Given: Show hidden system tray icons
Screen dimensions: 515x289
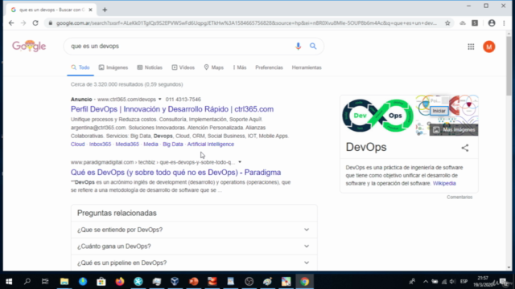Looking at the screenshot, I should [426, 282].
